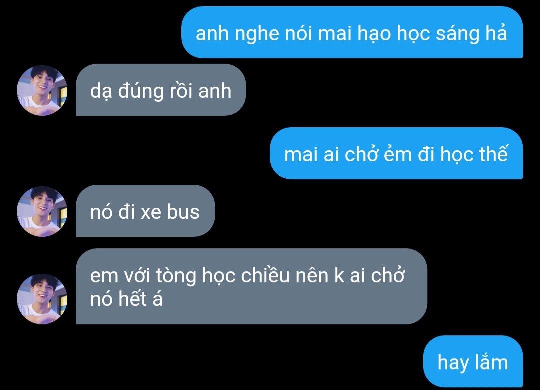This screenshot has width=540, height=390.
Task: Open sender avatar beside "dạ đúng rồi anh"
Action: [42, 90]
